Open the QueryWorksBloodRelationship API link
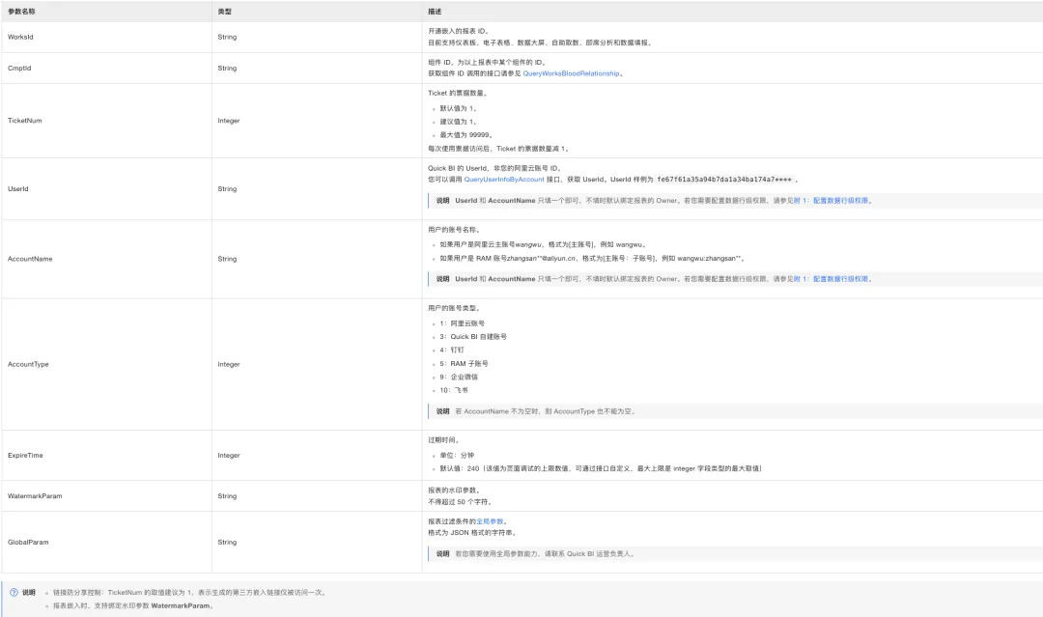The height and width of the screenshot is (617, 1043). [x=571, y=73]
